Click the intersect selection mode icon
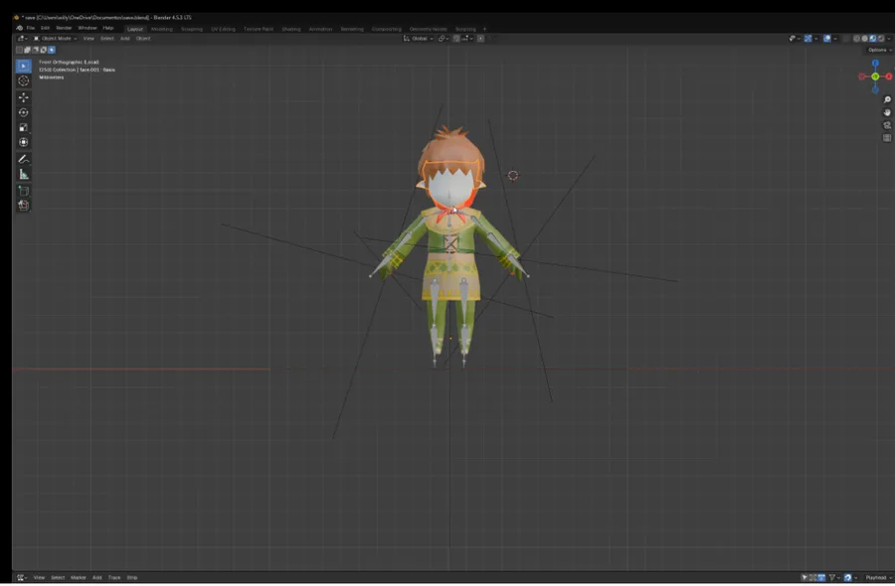The height and width of the screenshot is (586, 895). coord(52,51)
